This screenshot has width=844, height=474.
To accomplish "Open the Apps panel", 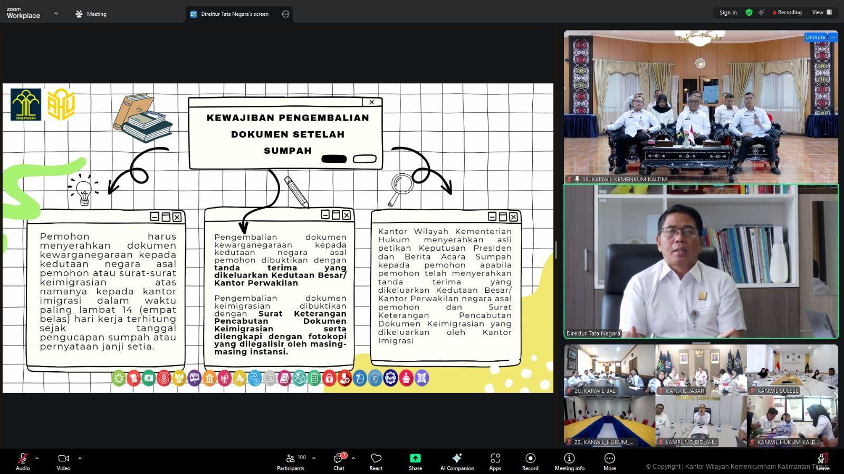I will tap(495, 461).
